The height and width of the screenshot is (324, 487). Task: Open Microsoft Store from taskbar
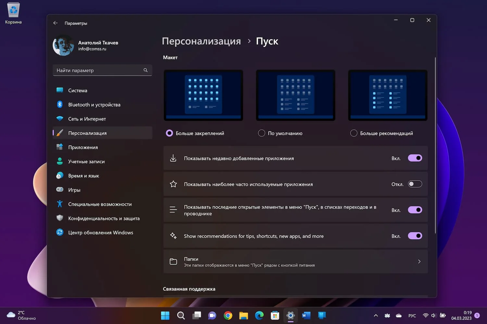[x=275, y=315]
